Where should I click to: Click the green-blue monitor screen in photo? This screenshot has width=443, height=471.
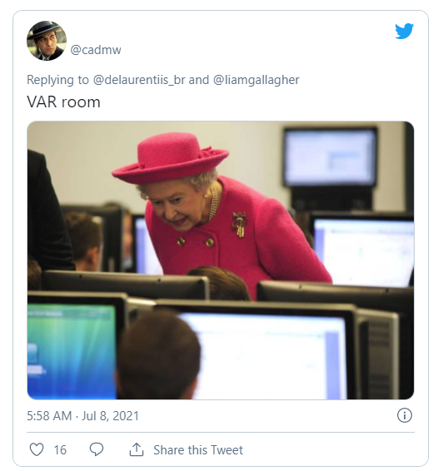[x=72, y=351]
